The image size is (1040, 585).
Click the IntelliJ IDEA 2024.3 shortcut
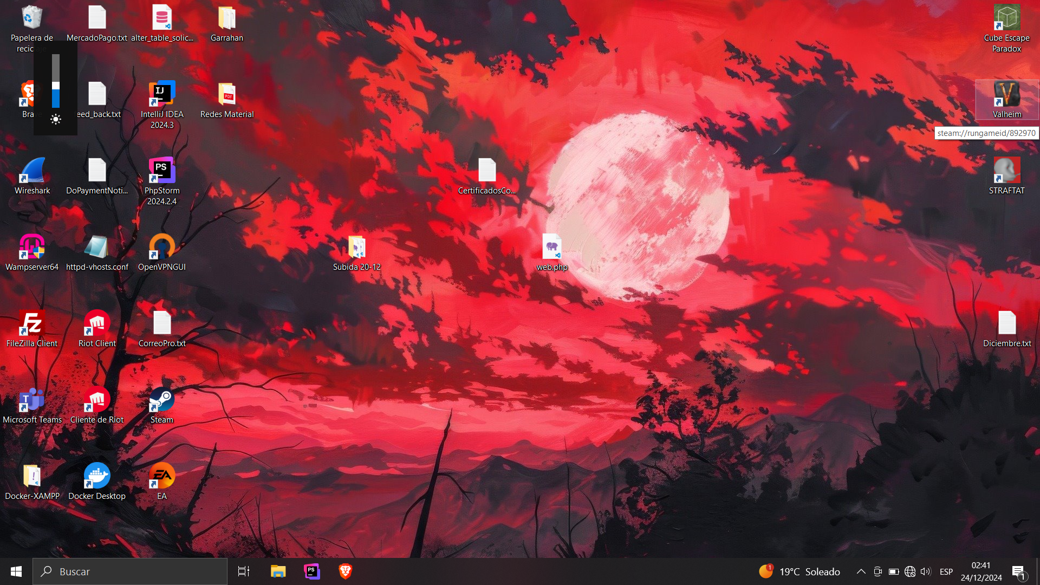coord(162,94)
